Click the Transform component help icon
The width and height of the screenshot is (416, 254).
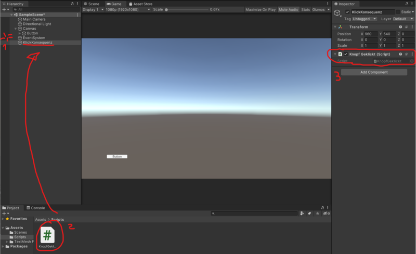click(400, 27)
